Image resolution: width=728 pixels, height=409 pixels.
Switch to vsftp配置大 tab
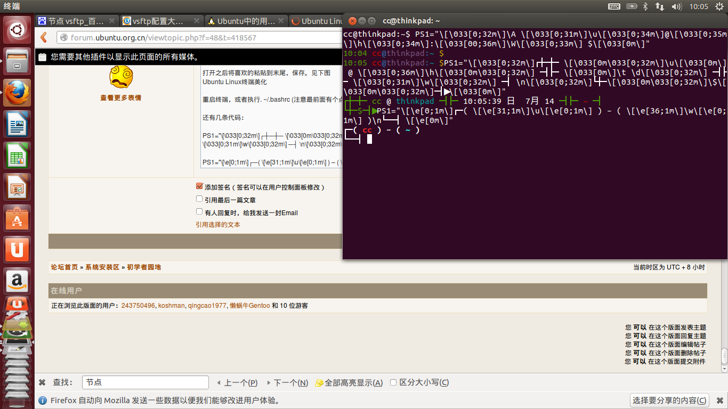pos(161,21)
